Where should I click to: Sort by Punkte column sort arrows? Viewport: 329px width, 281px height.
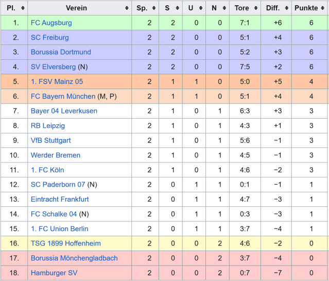pos(322,8)
